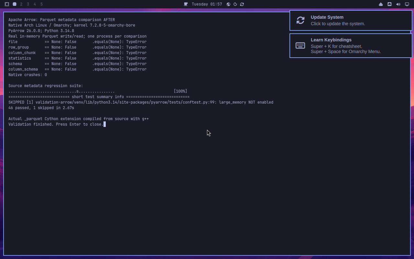Viewport: 414px width, 259px height.
Task: Switch to workspace 2
Action: [21, 4]
